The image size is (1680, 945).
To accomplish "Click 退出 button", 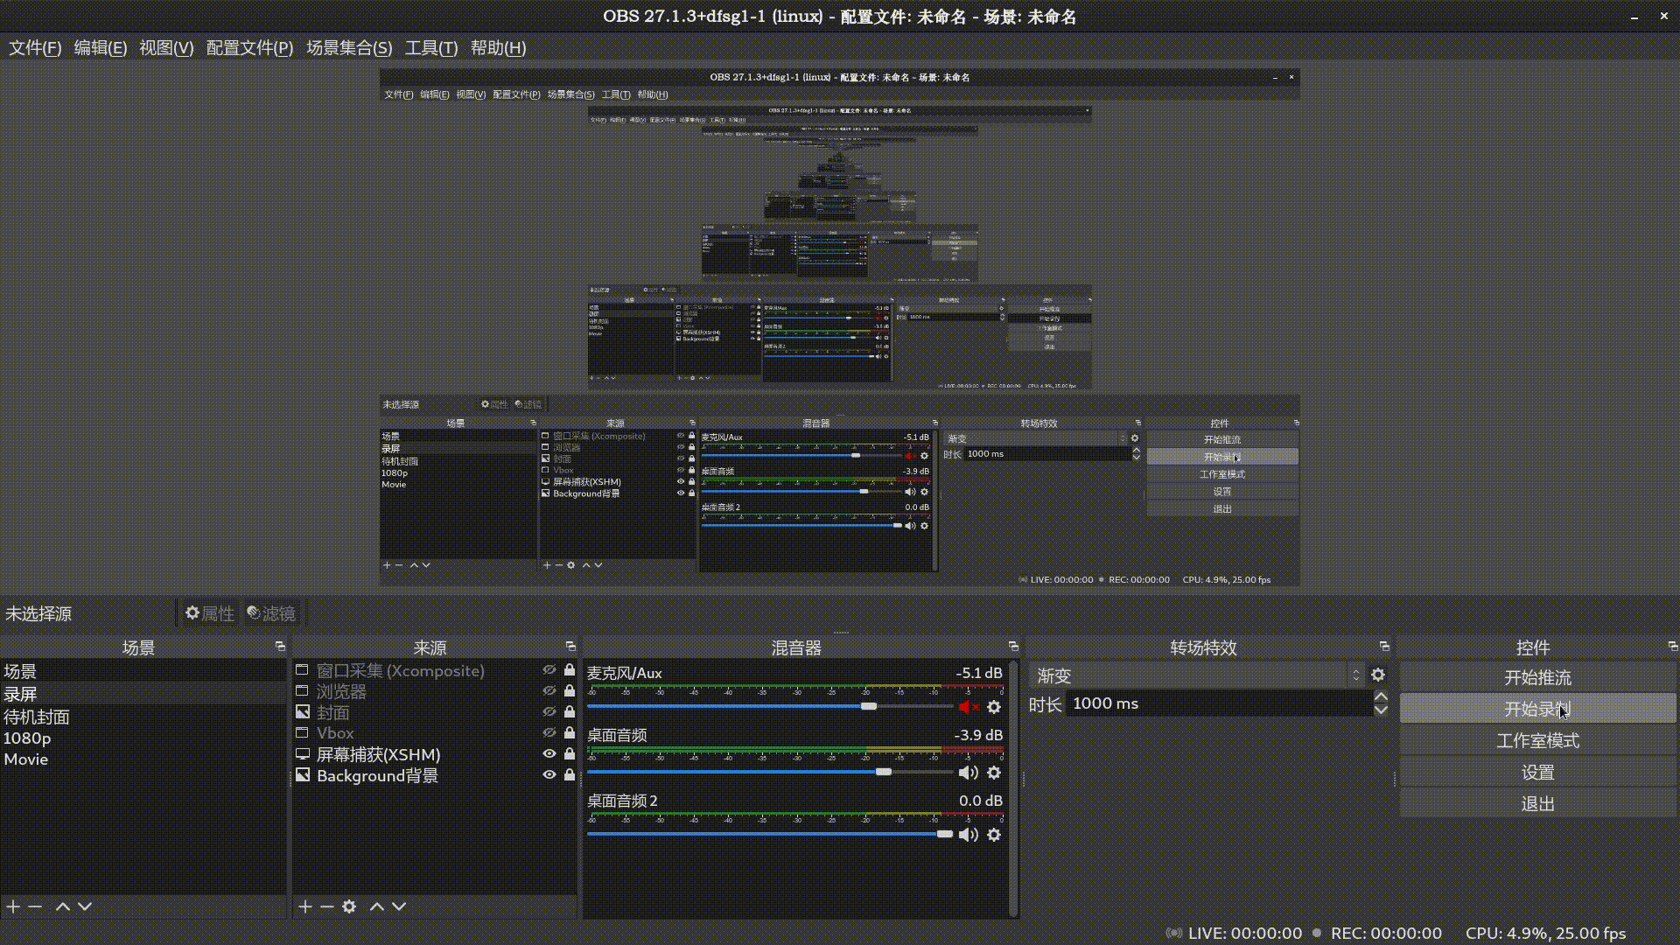I will [x=1537, y=803].
